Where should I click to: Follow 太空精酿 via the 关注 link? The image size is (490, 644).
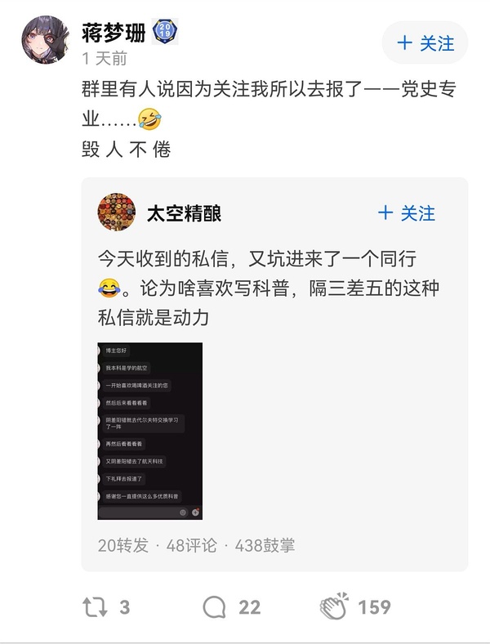pos(407,213)
